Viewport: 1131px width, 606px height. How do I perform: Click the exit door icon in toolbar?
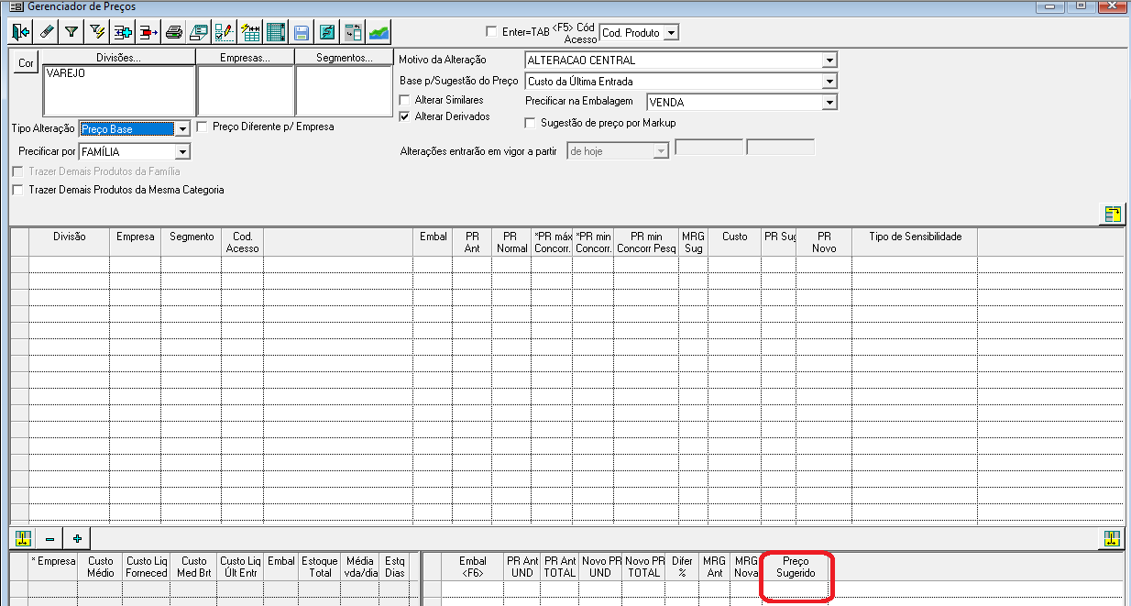[x=21, y=32]
